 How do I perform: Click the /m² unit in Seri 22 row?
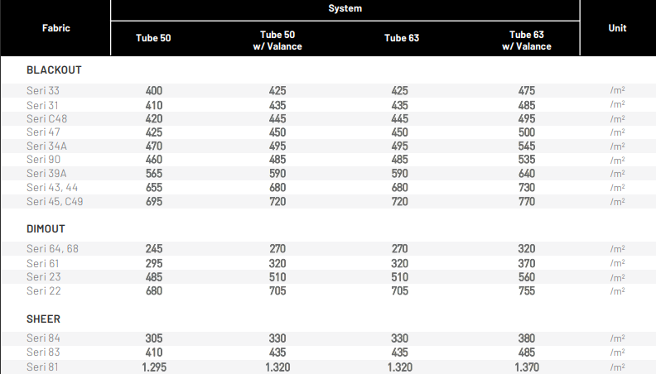pos(618,290)
